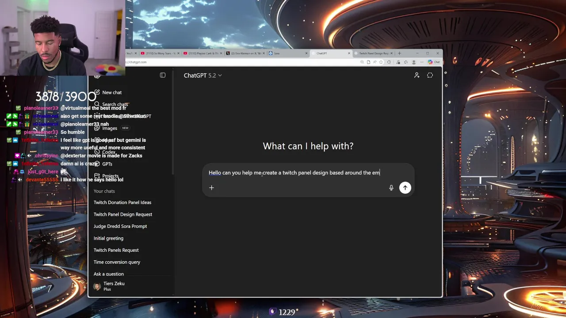Click 'What can I help with?' heading

pos(308,146)
